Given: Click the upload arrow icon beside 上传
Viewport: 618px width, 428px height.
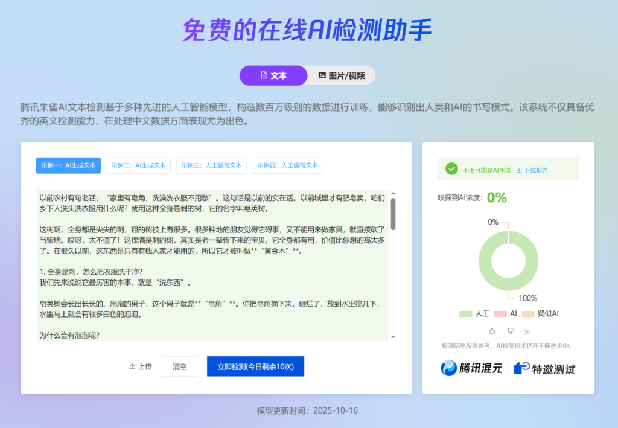Looking at the screenshot, I should click(132, 366).
